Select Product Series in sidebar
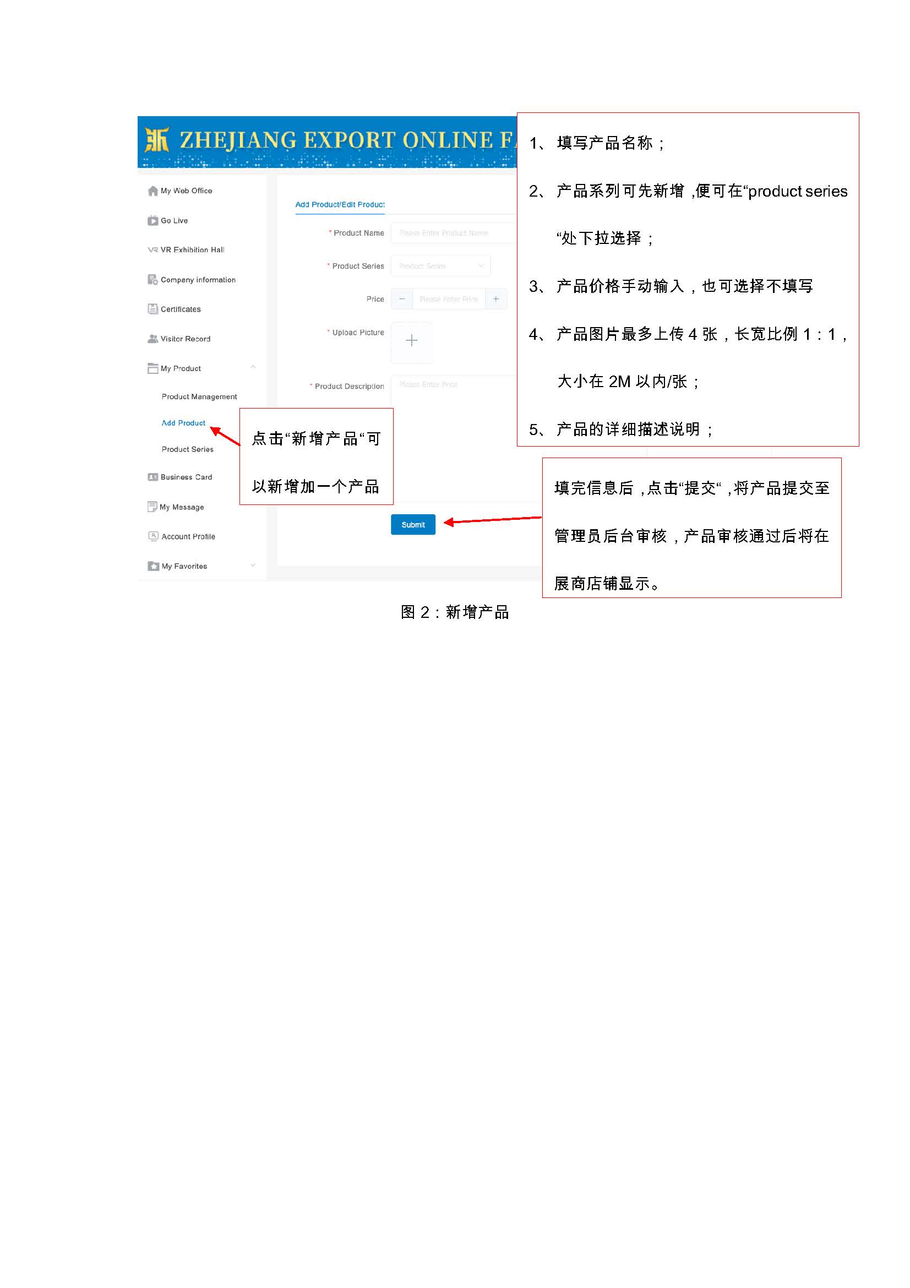Viewport: 910px width, 1288px height. [187, 449]
